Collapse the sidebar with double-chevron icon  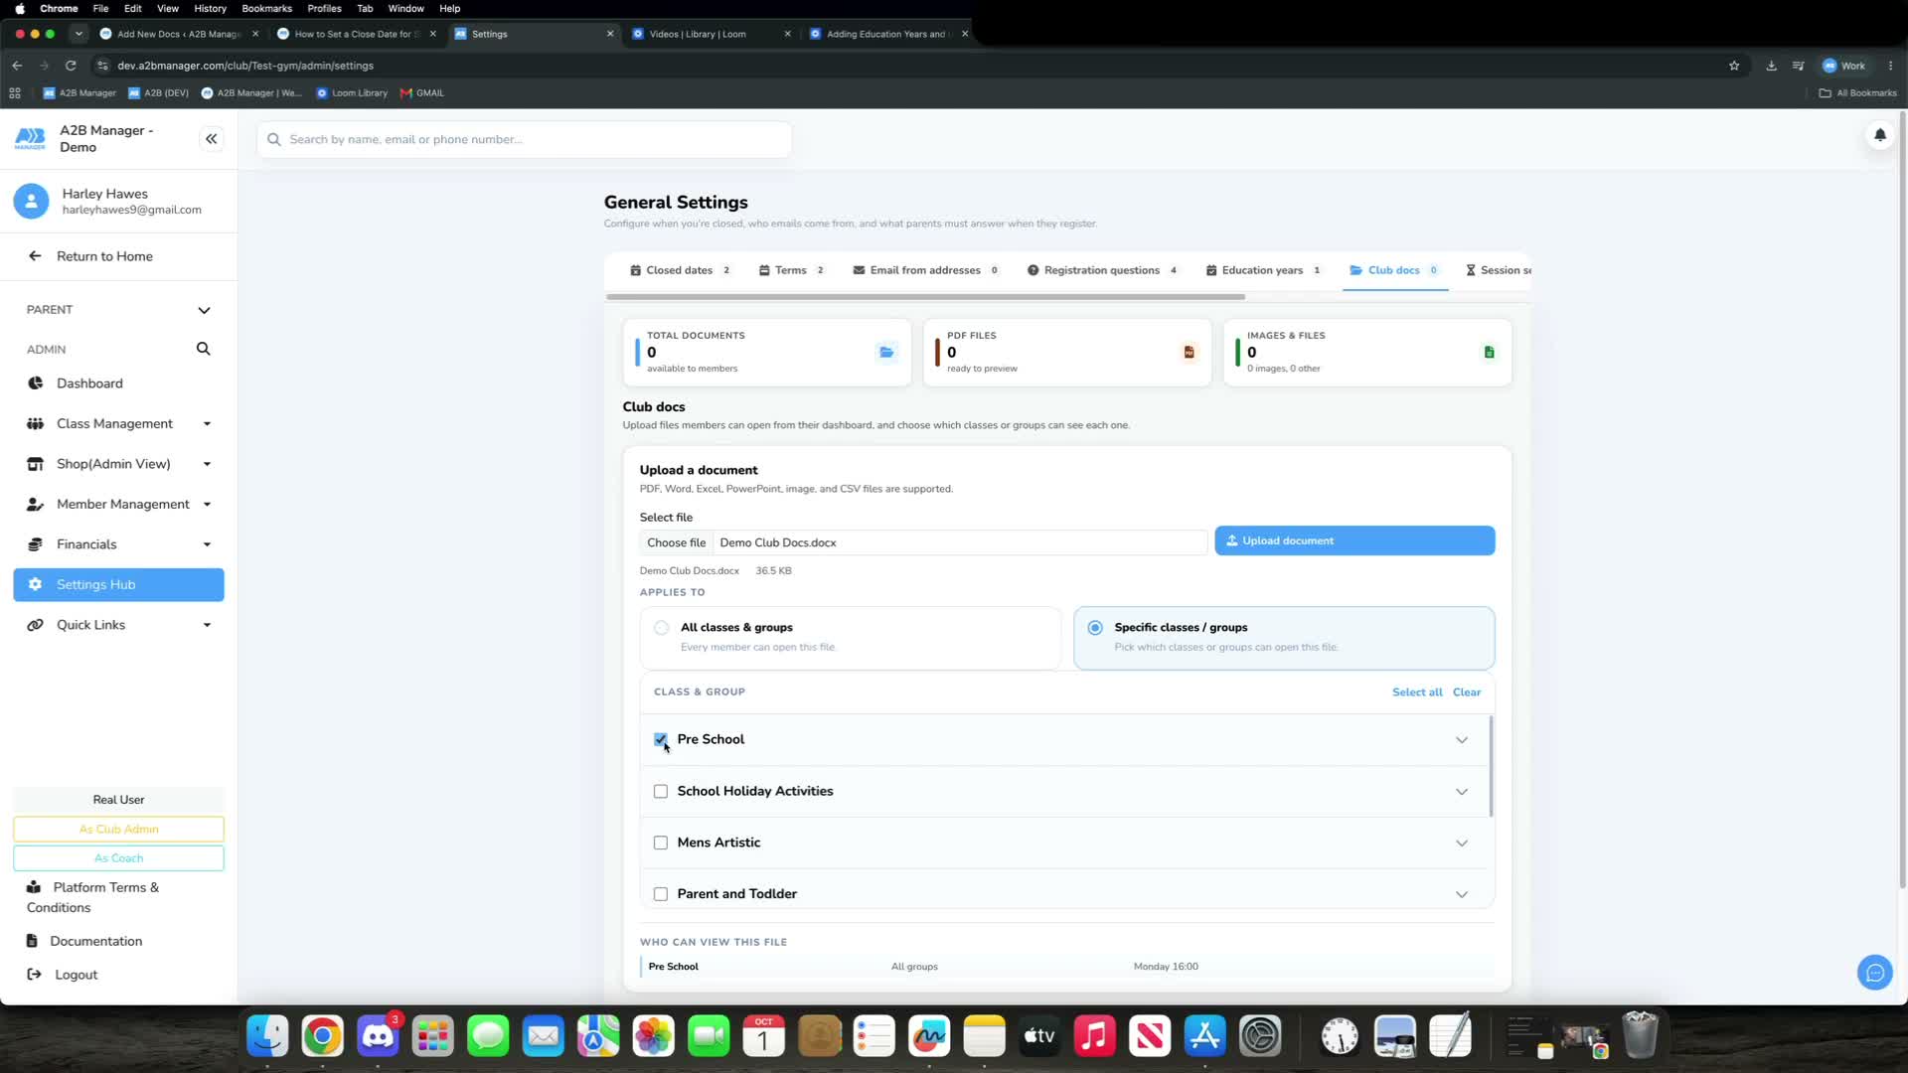coord(211,139)
